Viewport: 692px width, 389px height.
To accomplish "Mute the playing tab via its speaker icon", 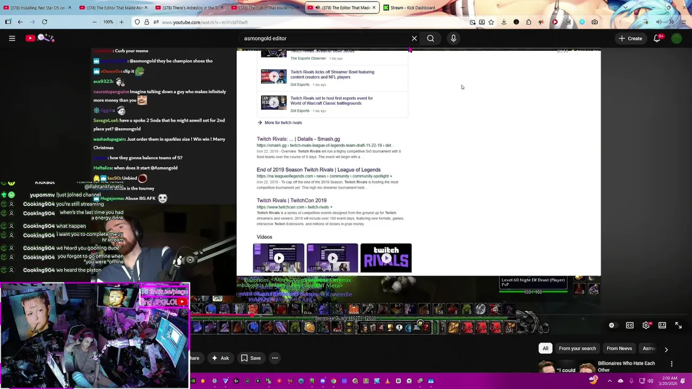I will [x=317, y=8].
